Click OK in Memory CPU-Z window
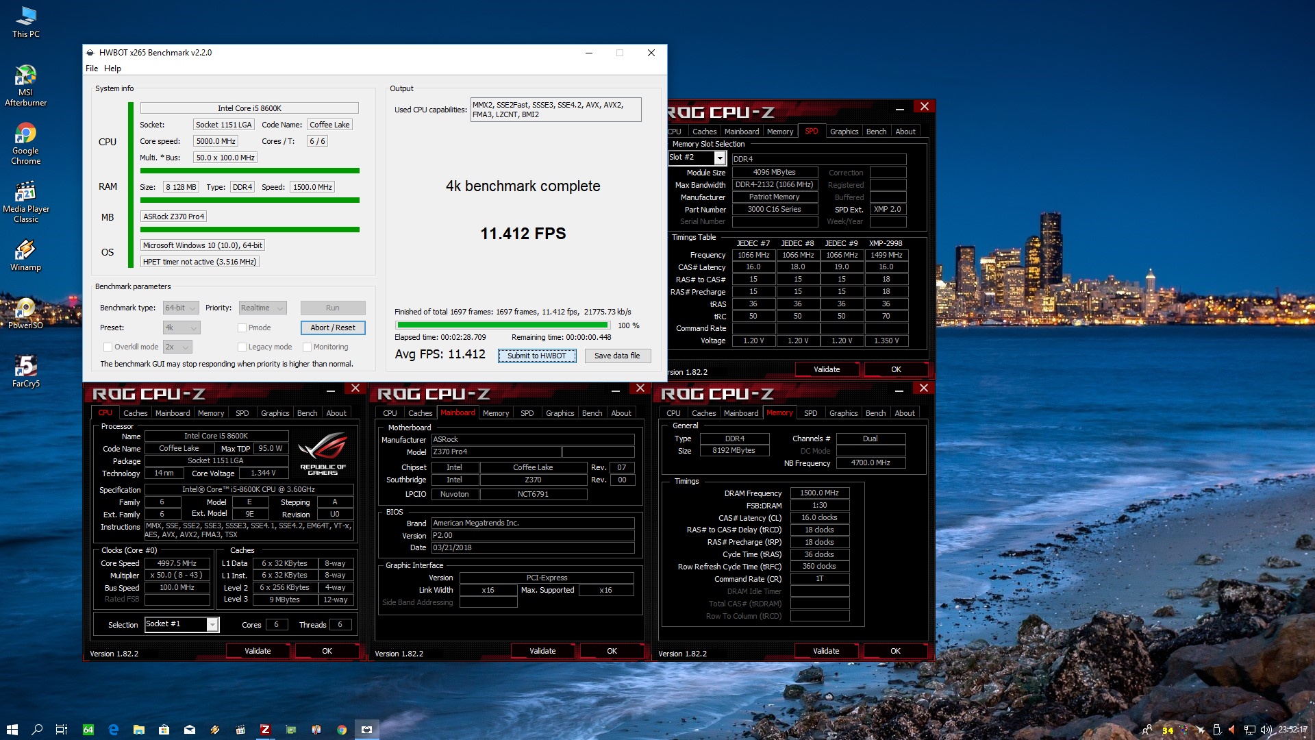Image resolution: width=1315 pixels, height=740 pixels. [x=895, y=651]
